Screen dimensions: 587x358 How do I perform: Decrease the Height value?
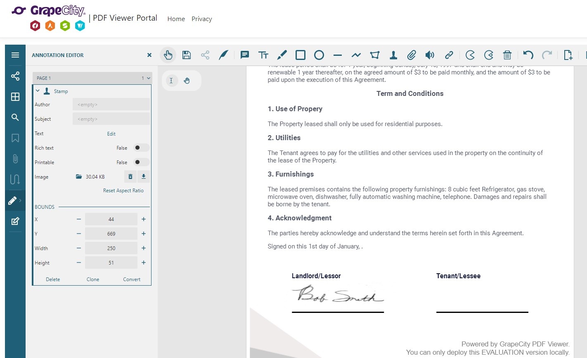(79, 263)
